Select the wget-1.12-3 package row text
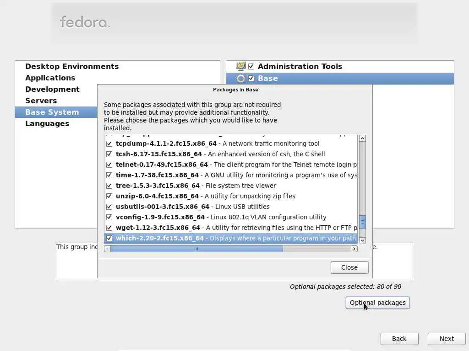The height and width of the screenshot is (351, 469). (236, 228)
